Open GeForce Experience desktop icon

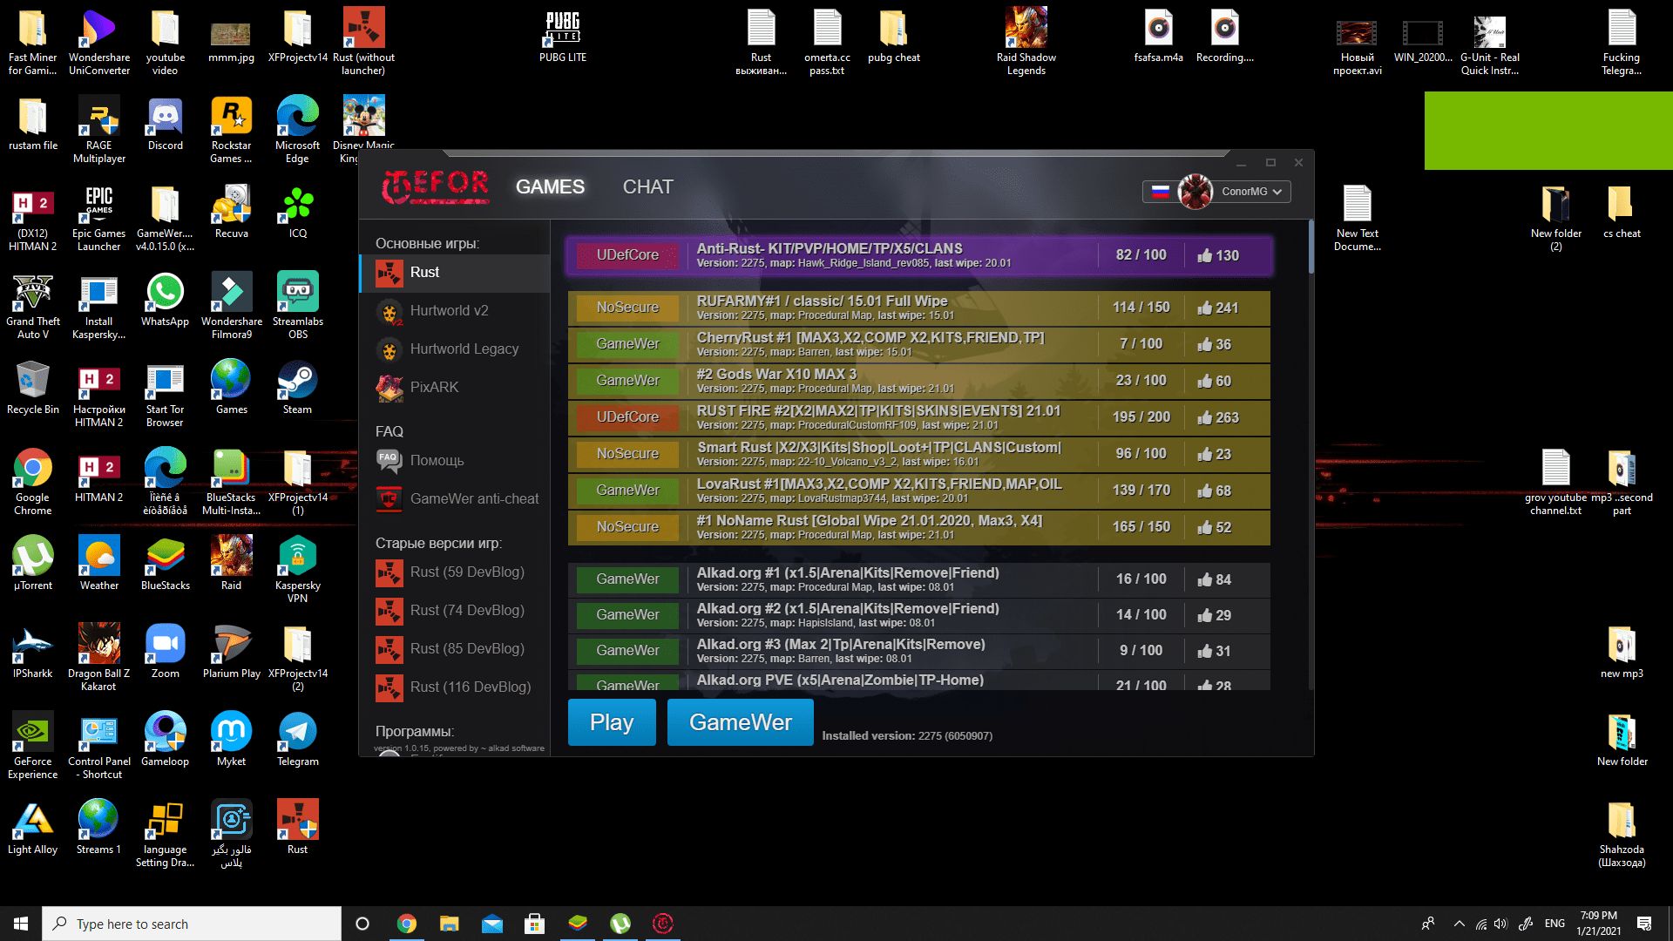point(33,745)
